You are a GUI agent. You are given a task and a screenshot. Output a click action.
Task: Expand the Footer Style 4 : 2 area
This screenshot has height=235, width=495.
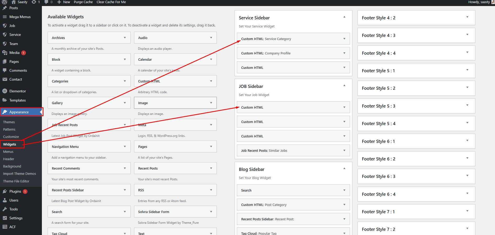click(x=467, y=17)
